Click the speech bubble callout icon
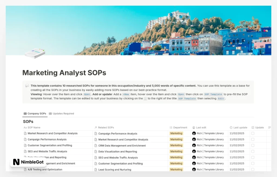Viewport: 277px width, 177px height. [27, 86]
